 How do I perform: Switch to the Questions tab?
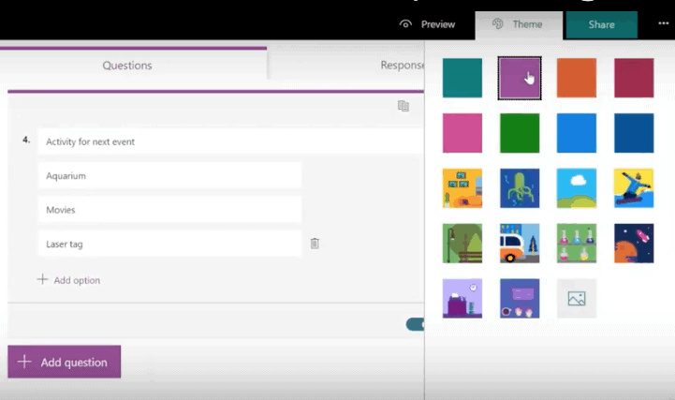[x=127, y=66]
